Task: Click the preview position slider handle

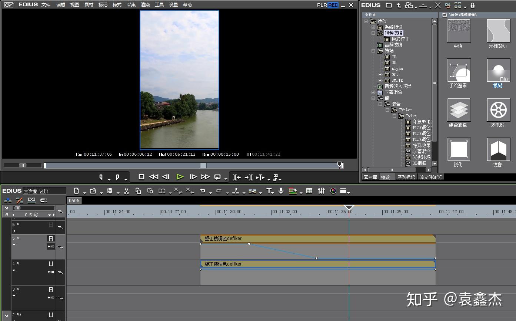Action: [340, 165]
